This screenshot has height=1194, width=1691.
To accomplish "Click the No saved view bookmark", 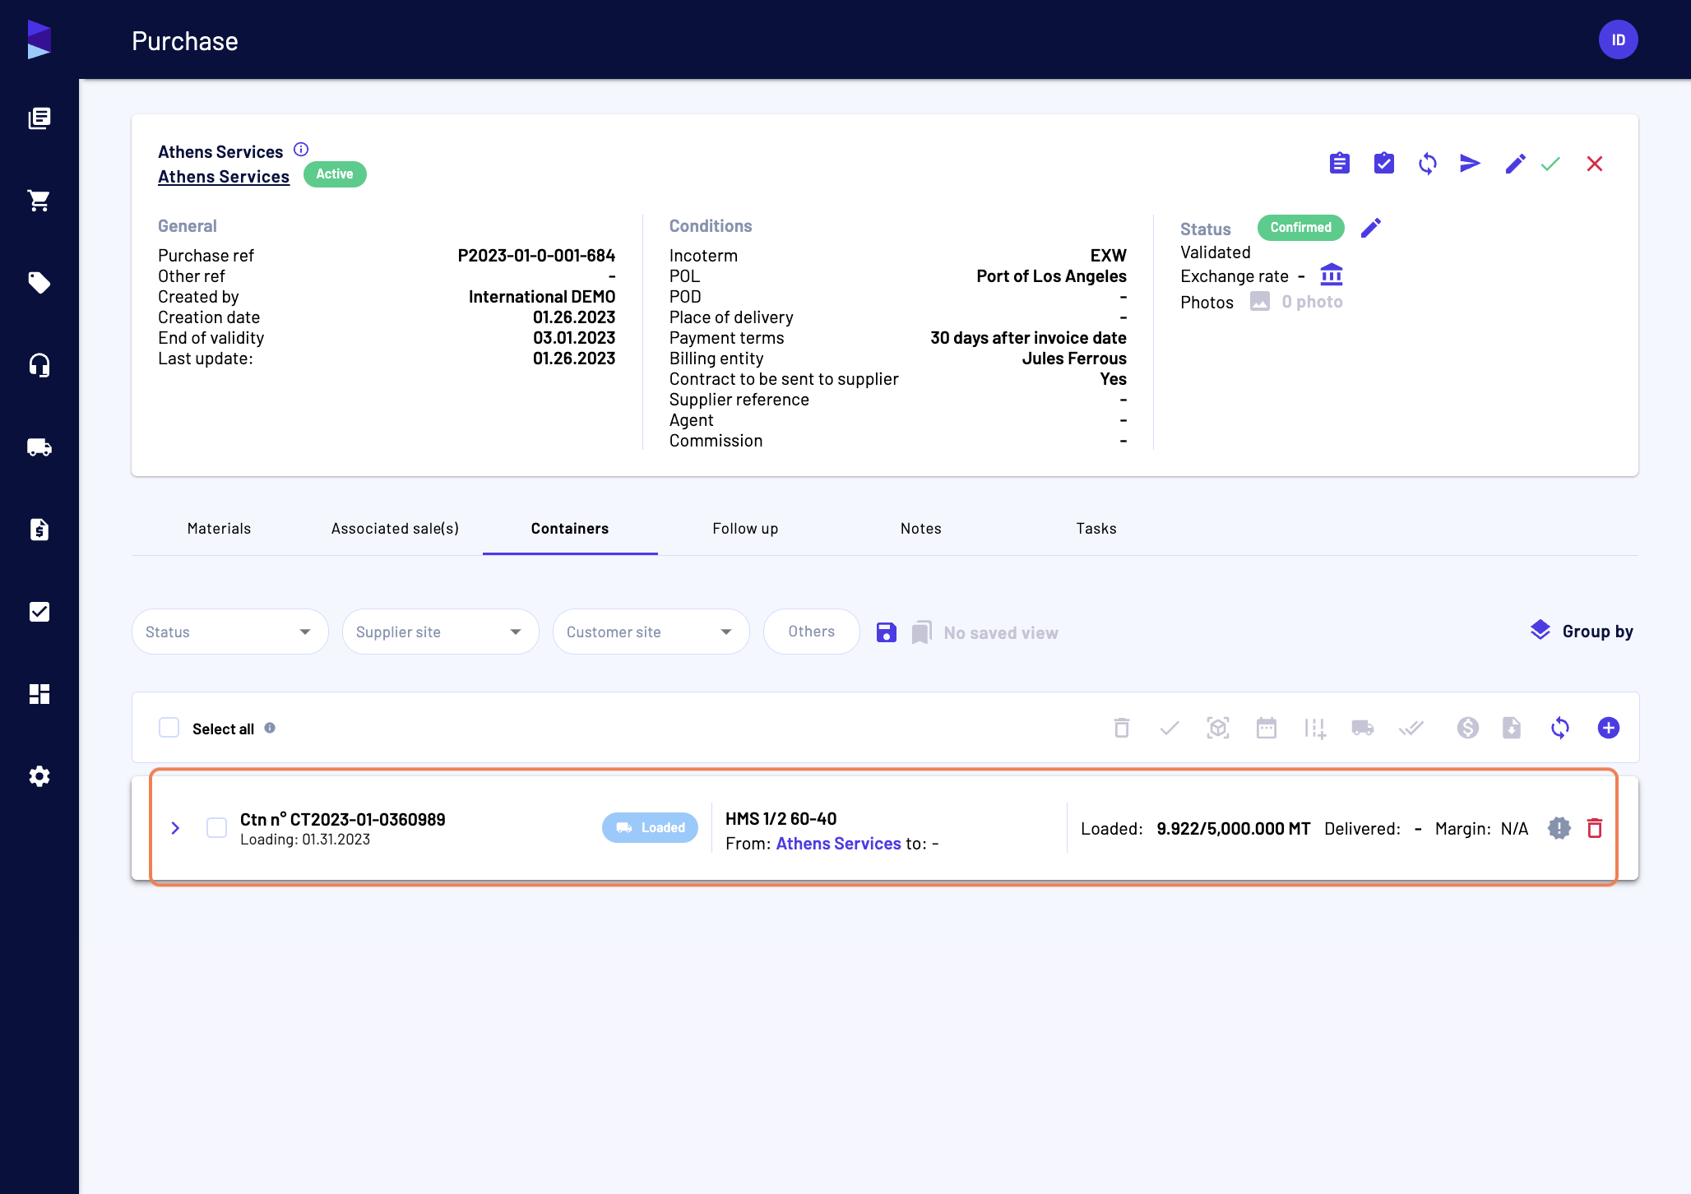I will 984,633.
